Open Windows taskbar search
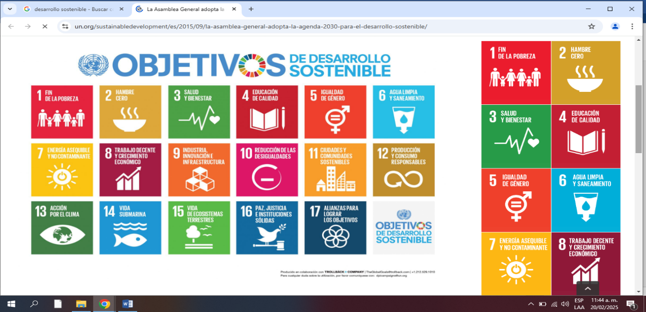646x312 pixels. 34,304
